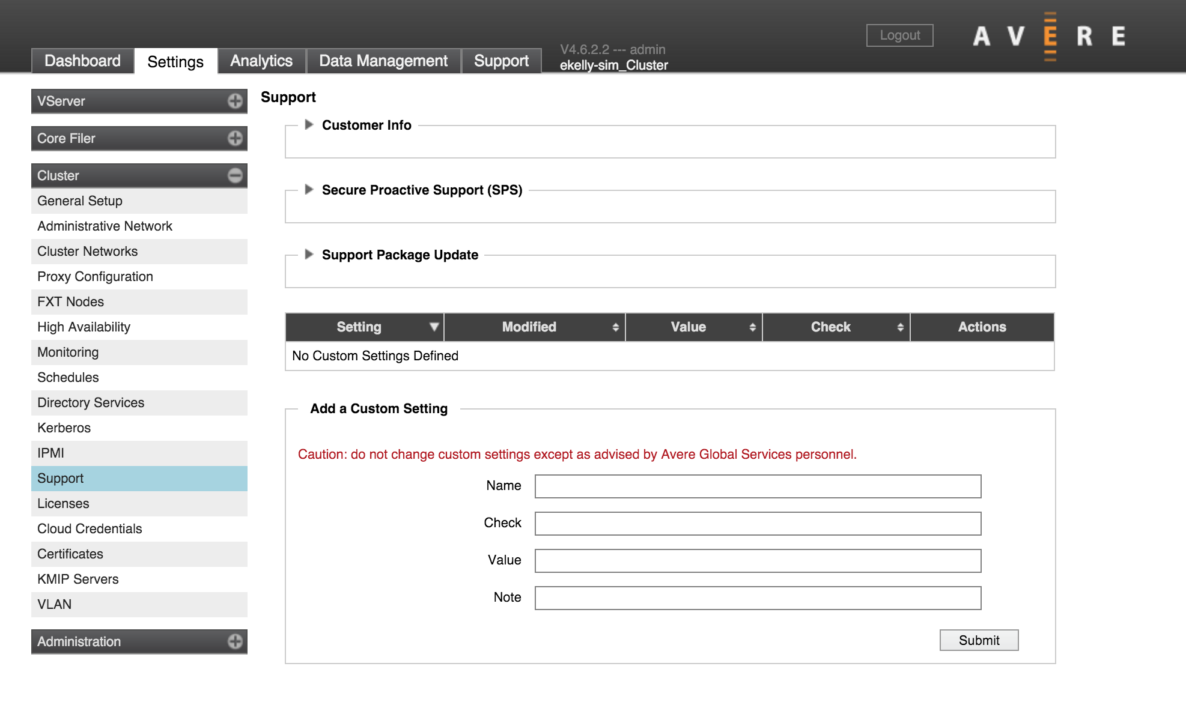Click the VServer section header
This screenshot has height=726, width=1186.
click(x=139, y=101)
